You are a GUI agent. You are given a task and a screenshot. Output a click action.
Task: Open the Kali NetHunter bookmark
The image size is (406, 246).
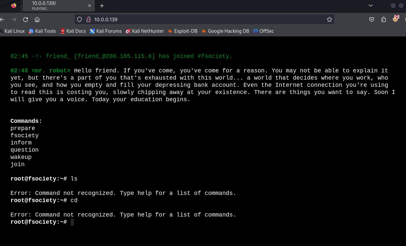tap(145, 31)
